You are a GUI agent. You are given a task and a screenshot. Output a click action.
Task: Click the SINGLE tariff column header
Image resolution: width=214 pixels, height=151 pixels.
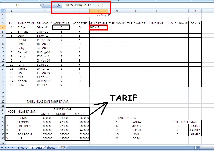(80, 114)
